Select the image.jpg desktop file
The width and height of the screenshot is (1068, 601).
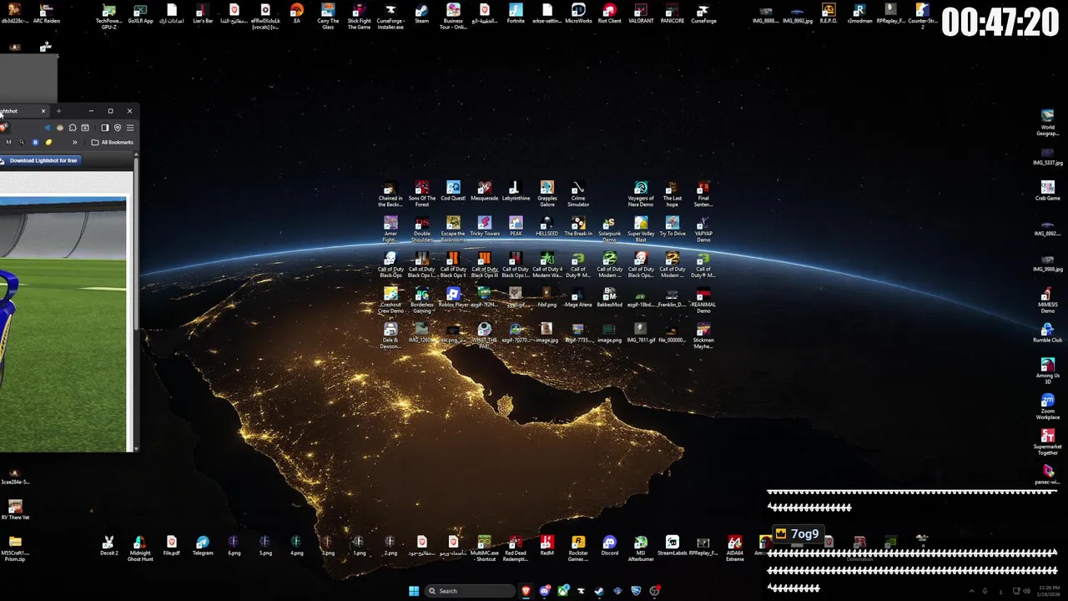pyautogui.click(x=547, y=332)
